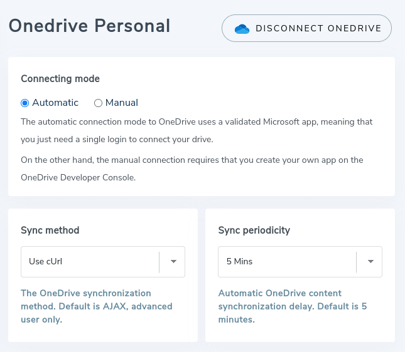This screenshot has height=352, width=405.
Task: Click the Sync method heading
Action: [x=50, y=230]
